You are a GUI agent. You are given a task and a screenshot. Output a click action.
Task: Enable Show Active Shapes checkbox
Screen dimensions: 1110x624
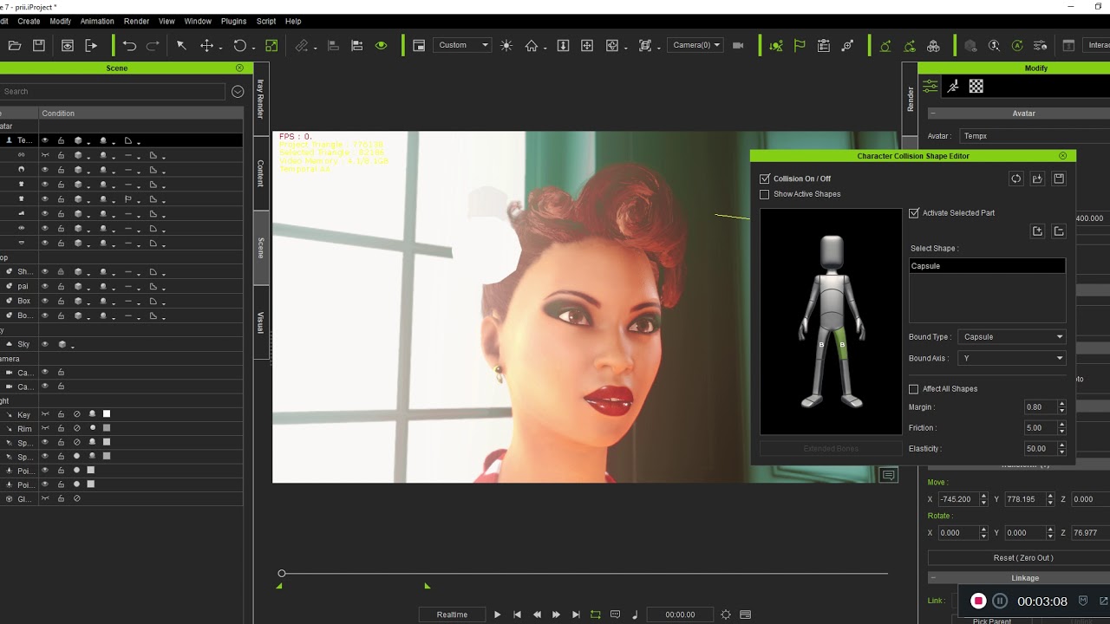pos(765,194)
